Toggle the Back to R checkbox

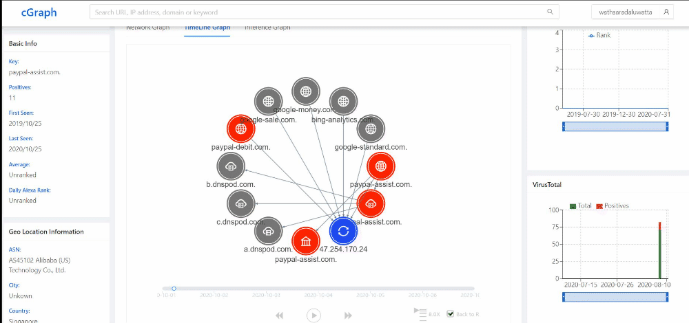pos(451,314)
